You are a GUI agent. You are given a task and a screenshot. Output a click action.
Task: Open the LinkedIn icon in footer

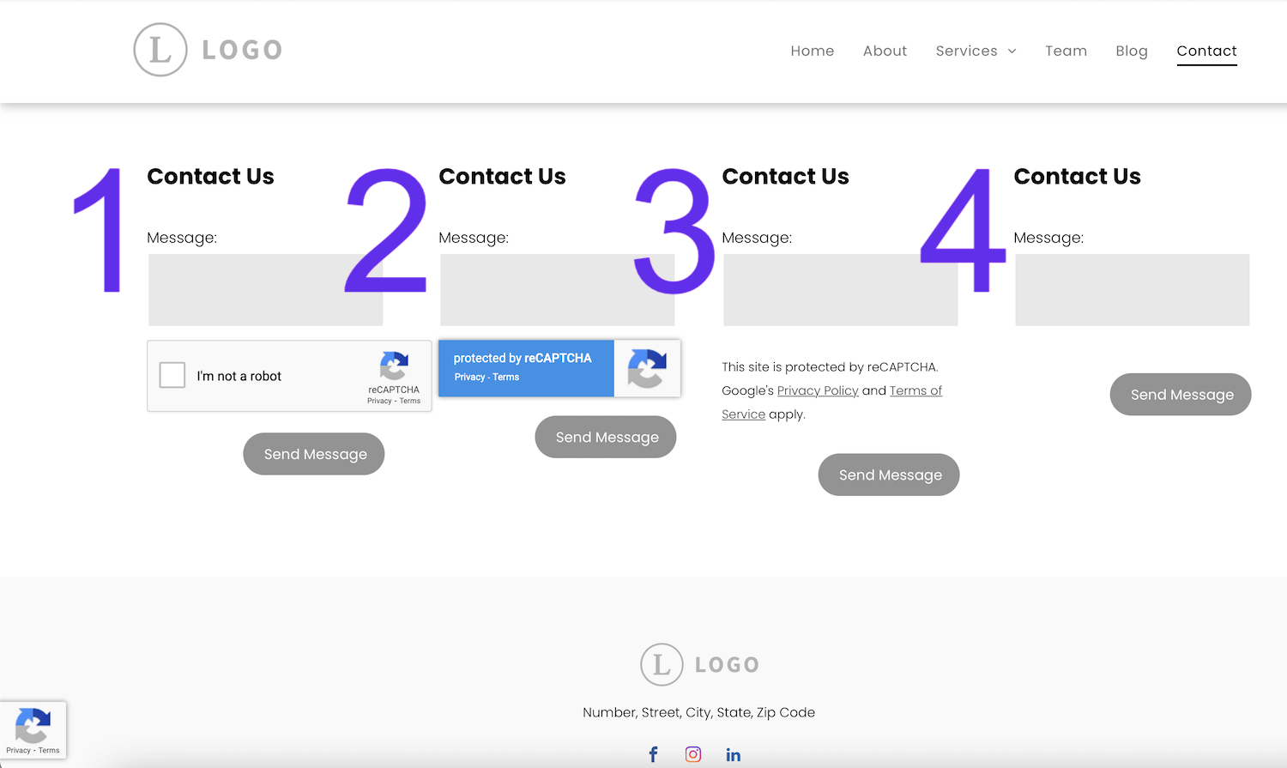(x=734, y=754)
